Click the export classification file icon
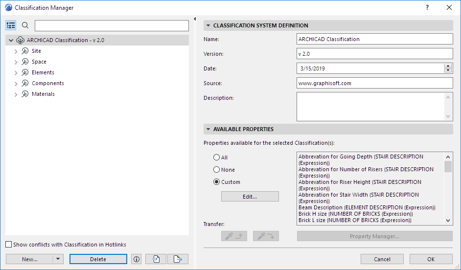The height and width of the screenshot is (270, 461). tap(178, 259)
